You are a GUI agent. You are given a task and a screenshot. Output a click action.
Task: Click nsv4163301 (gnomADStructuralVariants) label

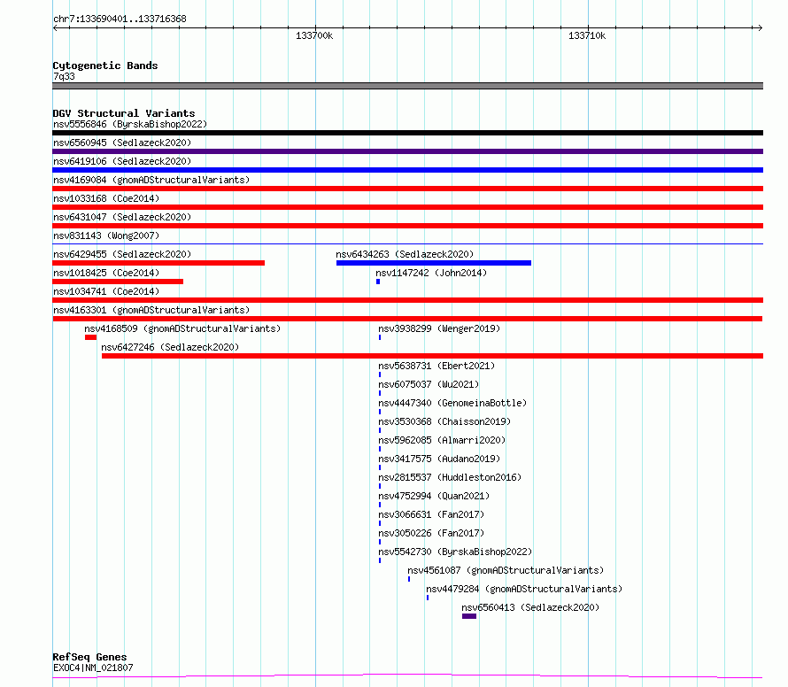[x=151, y=310]
